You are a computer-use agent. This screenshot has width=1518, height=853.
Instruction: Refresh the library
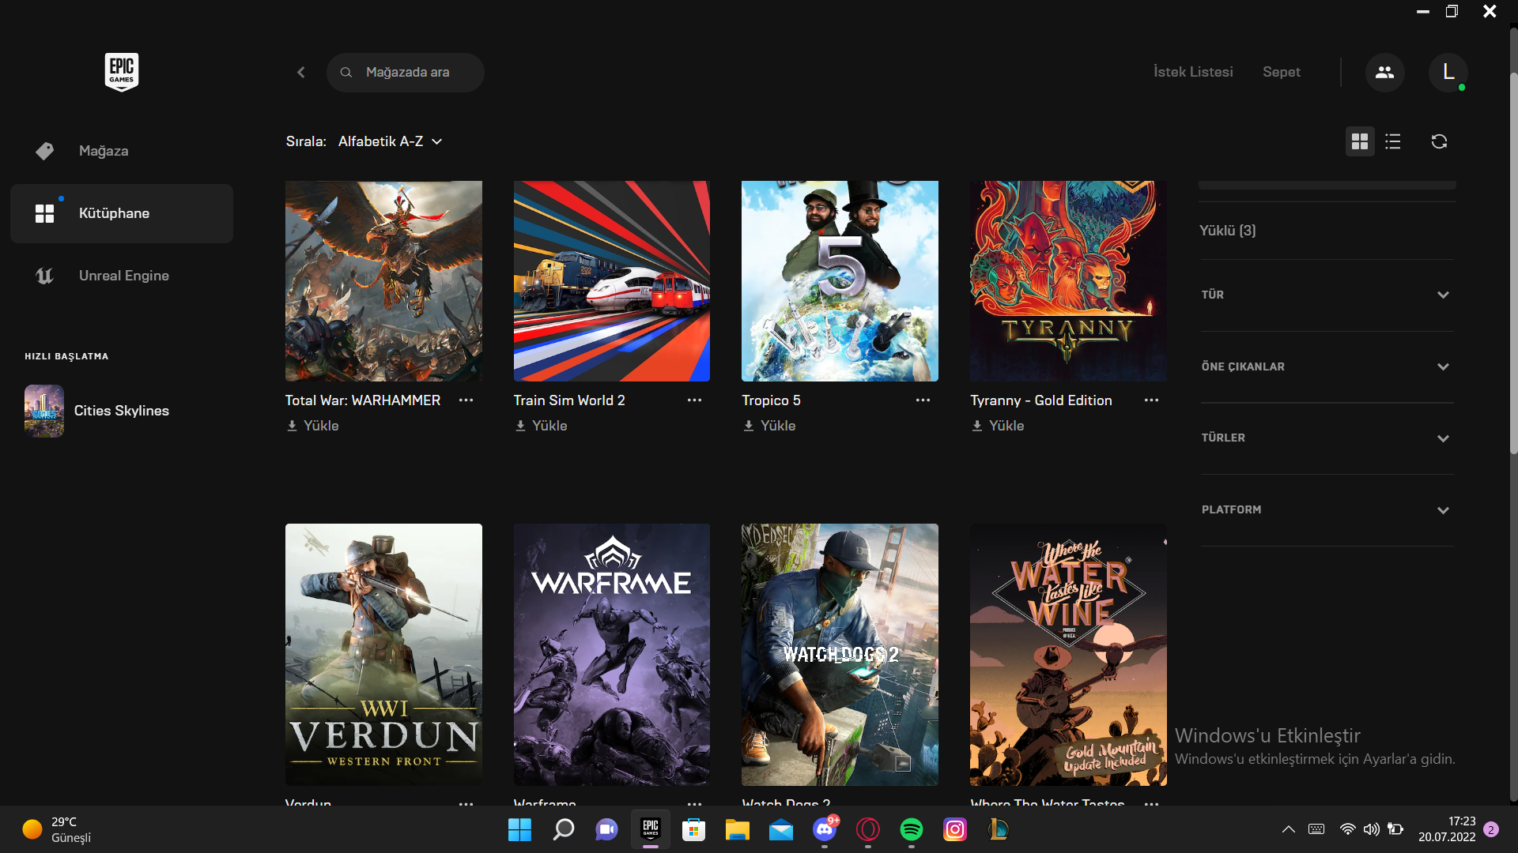coord(1439,141)
